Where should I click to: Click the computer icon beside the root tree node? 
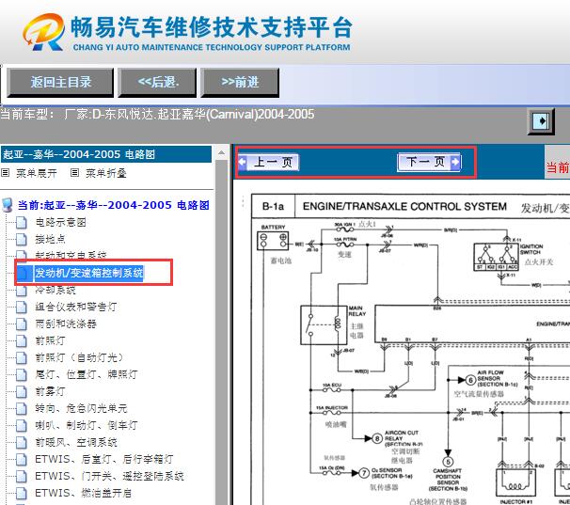tap(8, 205)
